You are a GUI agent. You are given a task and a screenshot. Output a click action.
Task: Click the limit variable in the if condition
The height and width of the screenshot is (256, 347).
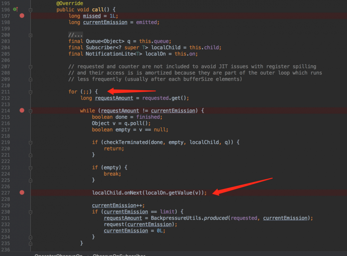coord(167,211)
